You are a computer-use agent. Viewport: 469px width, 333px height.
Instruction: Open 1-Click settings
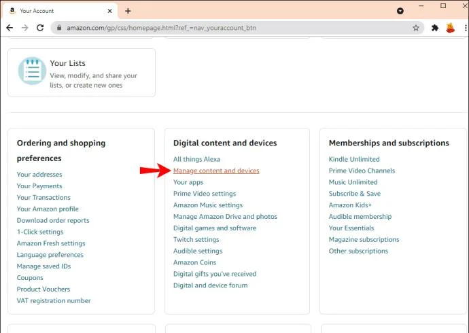40,232
